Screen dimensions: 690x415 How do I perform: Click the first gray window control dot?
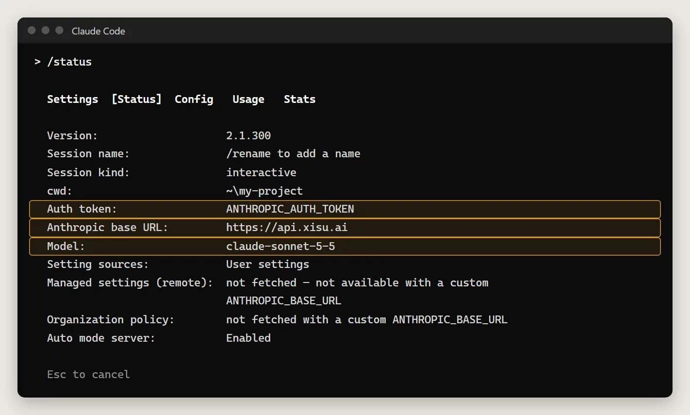tap(32, 30)
